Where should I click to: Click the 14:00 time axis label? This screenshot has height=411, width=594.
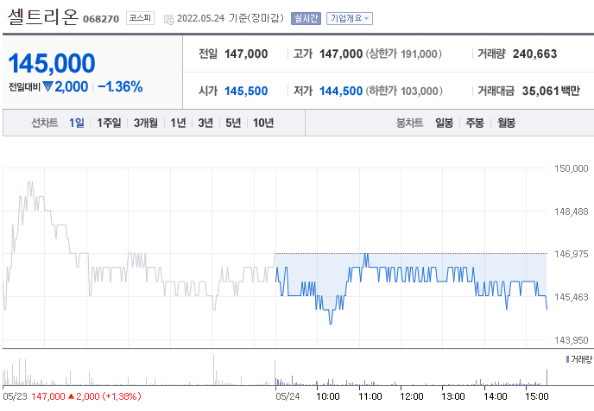pyautogui.click(x=495, y=396)
